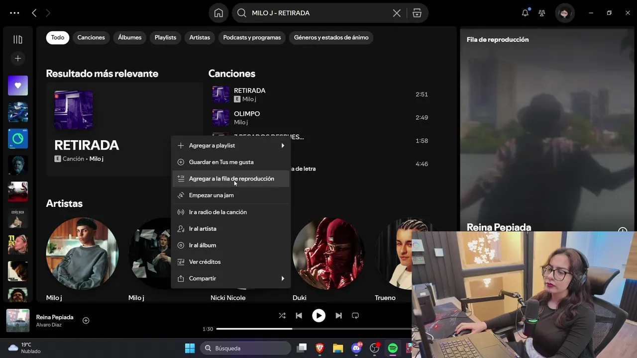Image resolution: width=637 pixels, height=358 pixels.
Task: Open weather widget showing 19°C
Action: coord(25,348)
